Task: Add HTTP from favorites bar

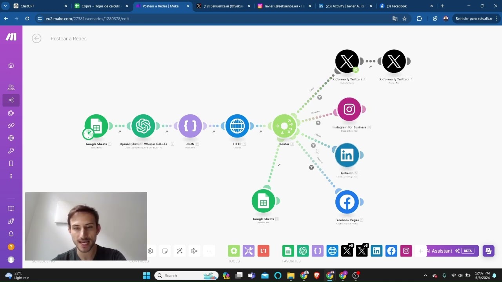Action: tap(332, 251)
